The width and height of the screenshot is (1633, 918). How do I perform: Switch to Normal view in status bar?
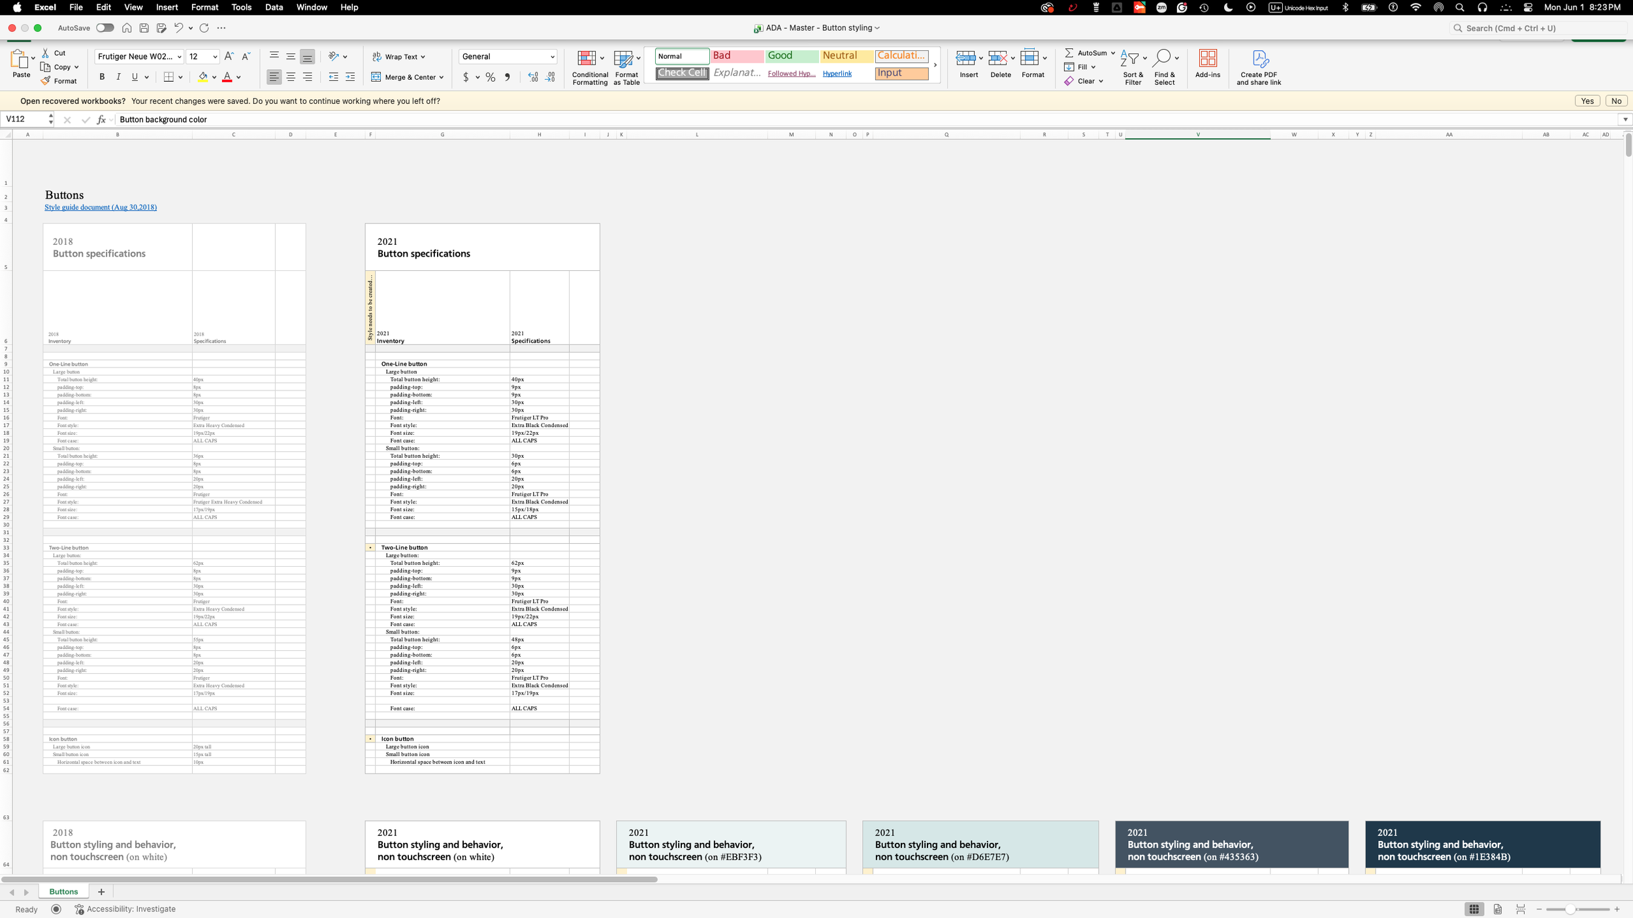pyautogui.click(x=1474, y=909)
